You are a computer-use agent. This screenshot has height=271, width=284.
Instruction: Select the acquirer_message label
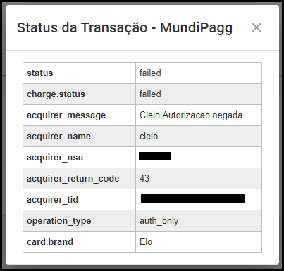tap(66, 115)
